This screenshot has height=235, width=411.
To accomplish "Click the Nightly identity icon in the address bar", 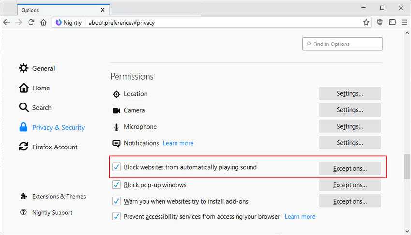I will [x=59, y=23].
